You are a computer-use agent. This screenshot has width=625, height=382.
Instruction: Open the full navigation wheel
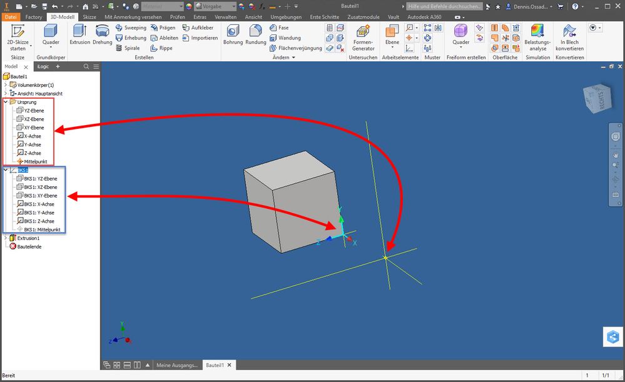(616, 137)
